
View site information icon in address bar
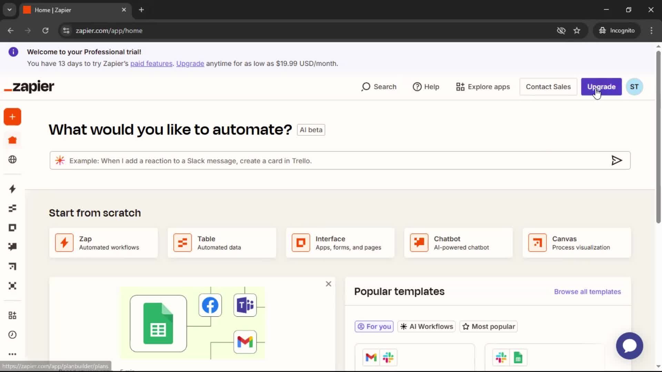click(x=66, y=31)
